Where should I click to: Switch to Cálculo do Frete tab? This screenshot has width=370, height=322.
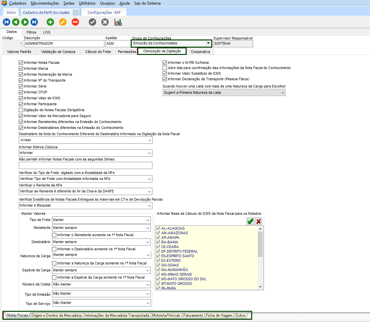tap(98, 52)
